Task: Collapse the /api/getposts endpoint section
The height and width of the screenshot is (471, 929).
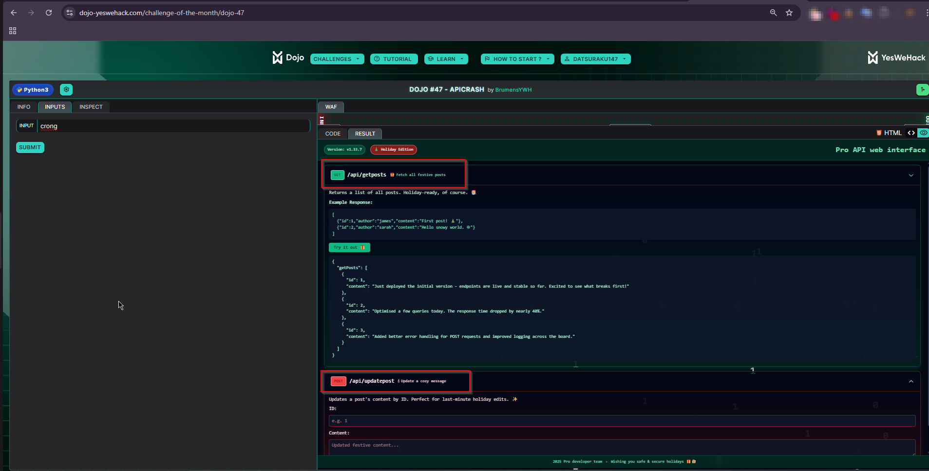Action: click(x=910, y=176)
